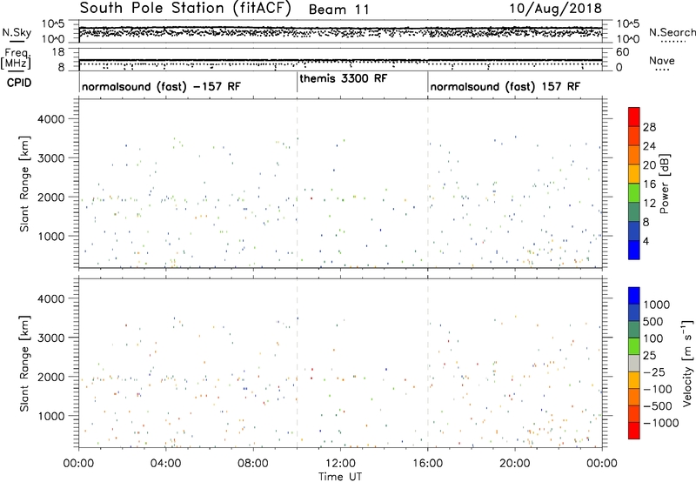Click the 18 tick on the frequency axis
The width and height of the screenshot is (696, 482).
(57, 52)
